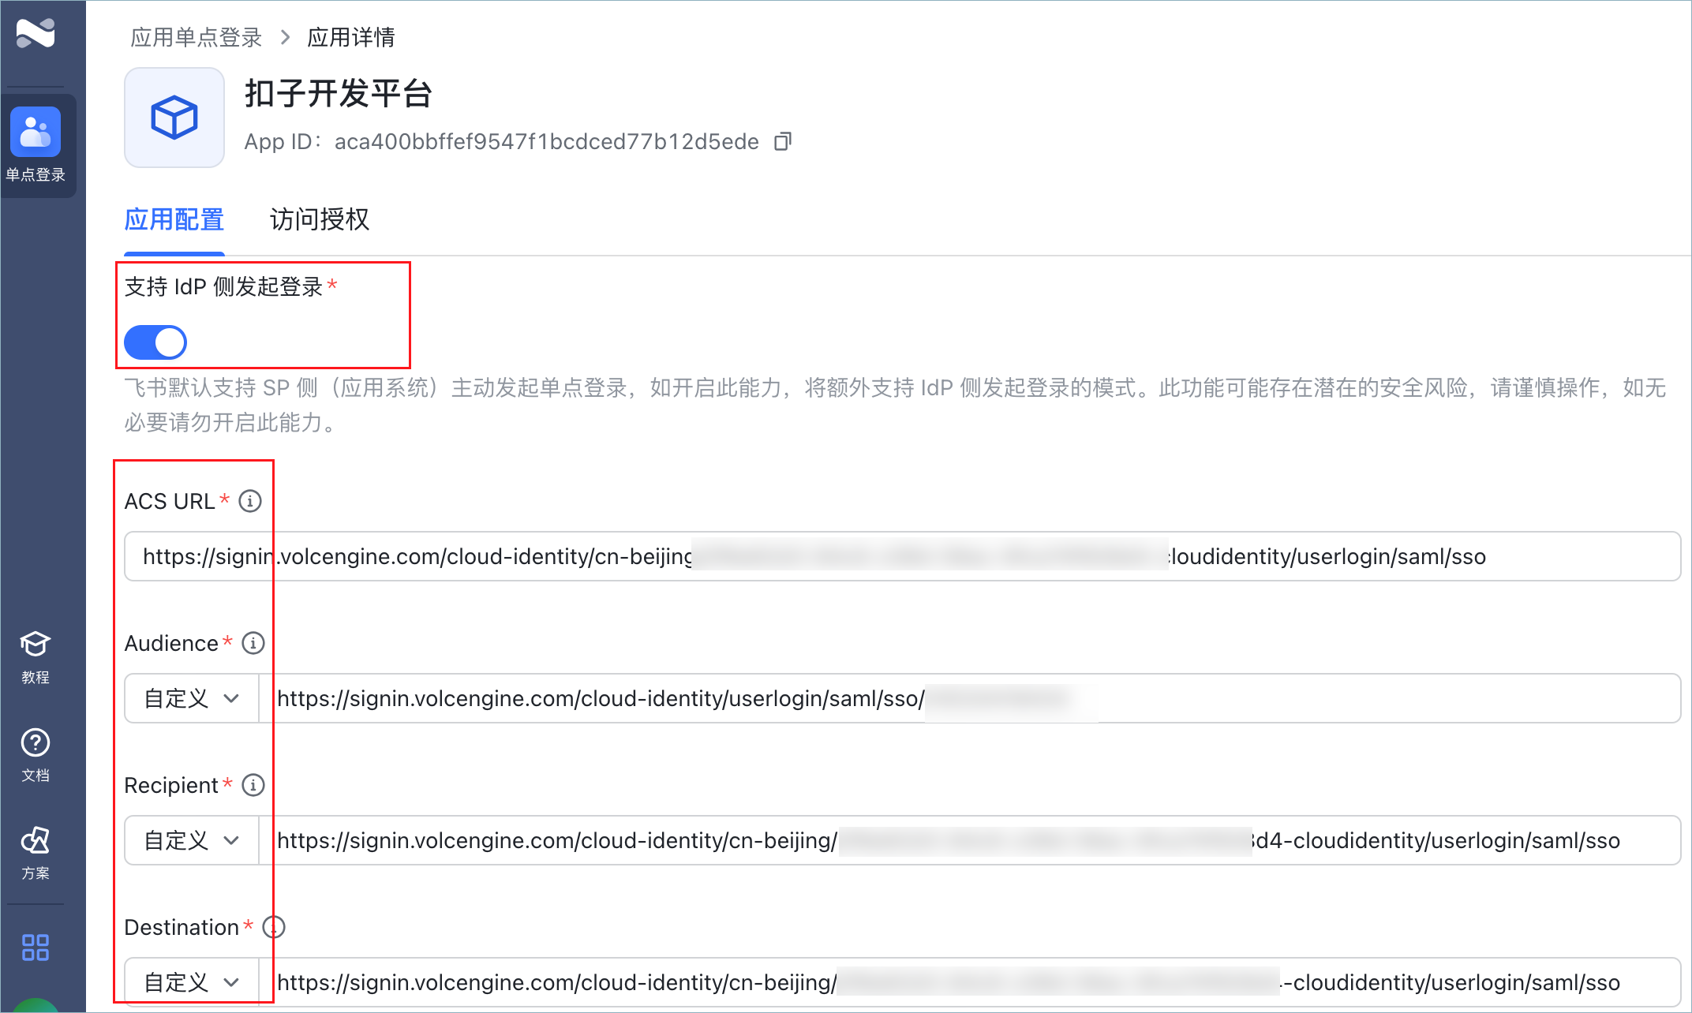View the Audience info tooltip icon

click(253, 642)
